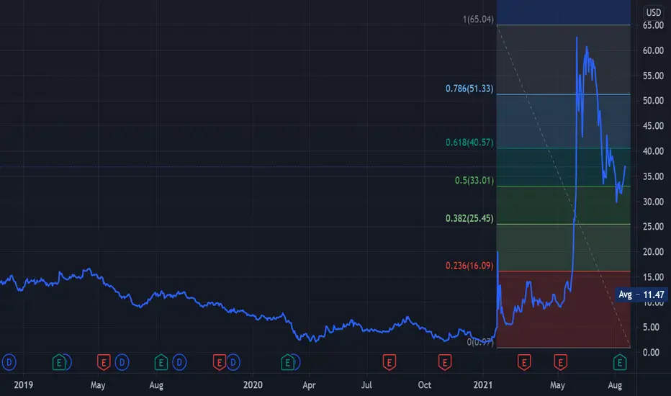
Task: Click the red earnings marker above May 2019
Action: (x=104, y=363)
